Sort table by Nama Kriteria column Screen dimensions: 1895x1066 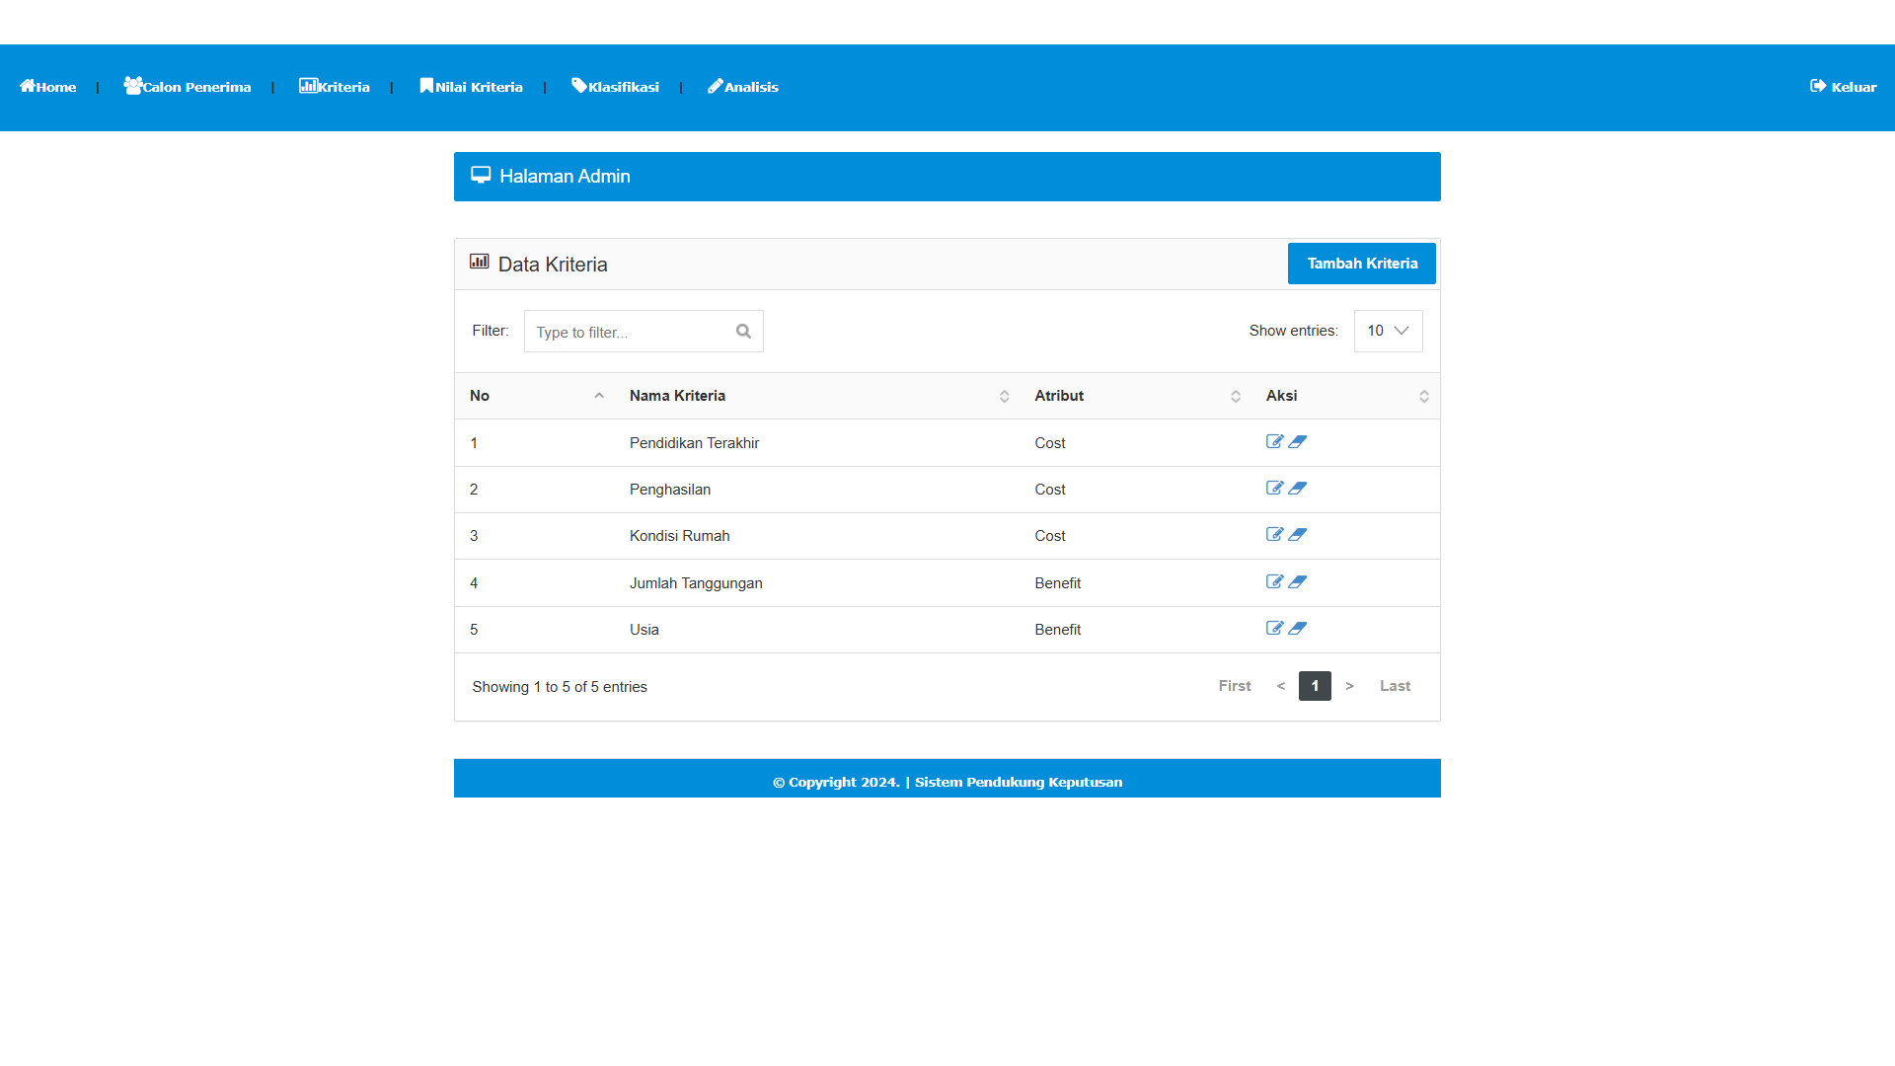click(819, 396)
